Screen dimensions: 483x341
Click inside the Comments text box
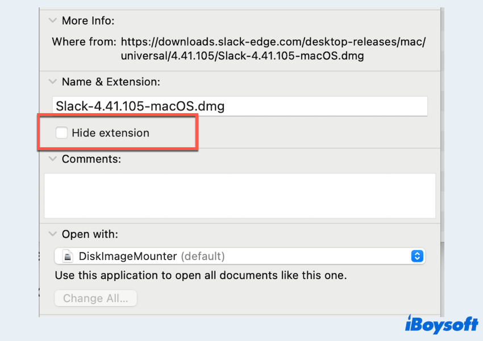(x=239, y=196)
